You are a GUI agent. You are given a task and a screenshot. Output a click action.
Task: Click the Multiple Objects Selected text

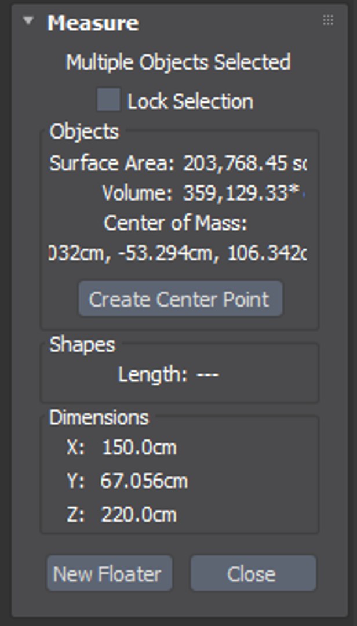tap(178, 62)
